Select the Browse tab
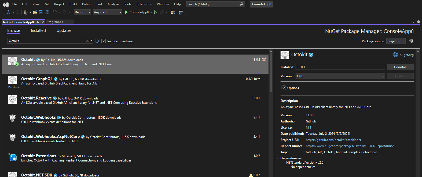422x177 pixels. 14,30
